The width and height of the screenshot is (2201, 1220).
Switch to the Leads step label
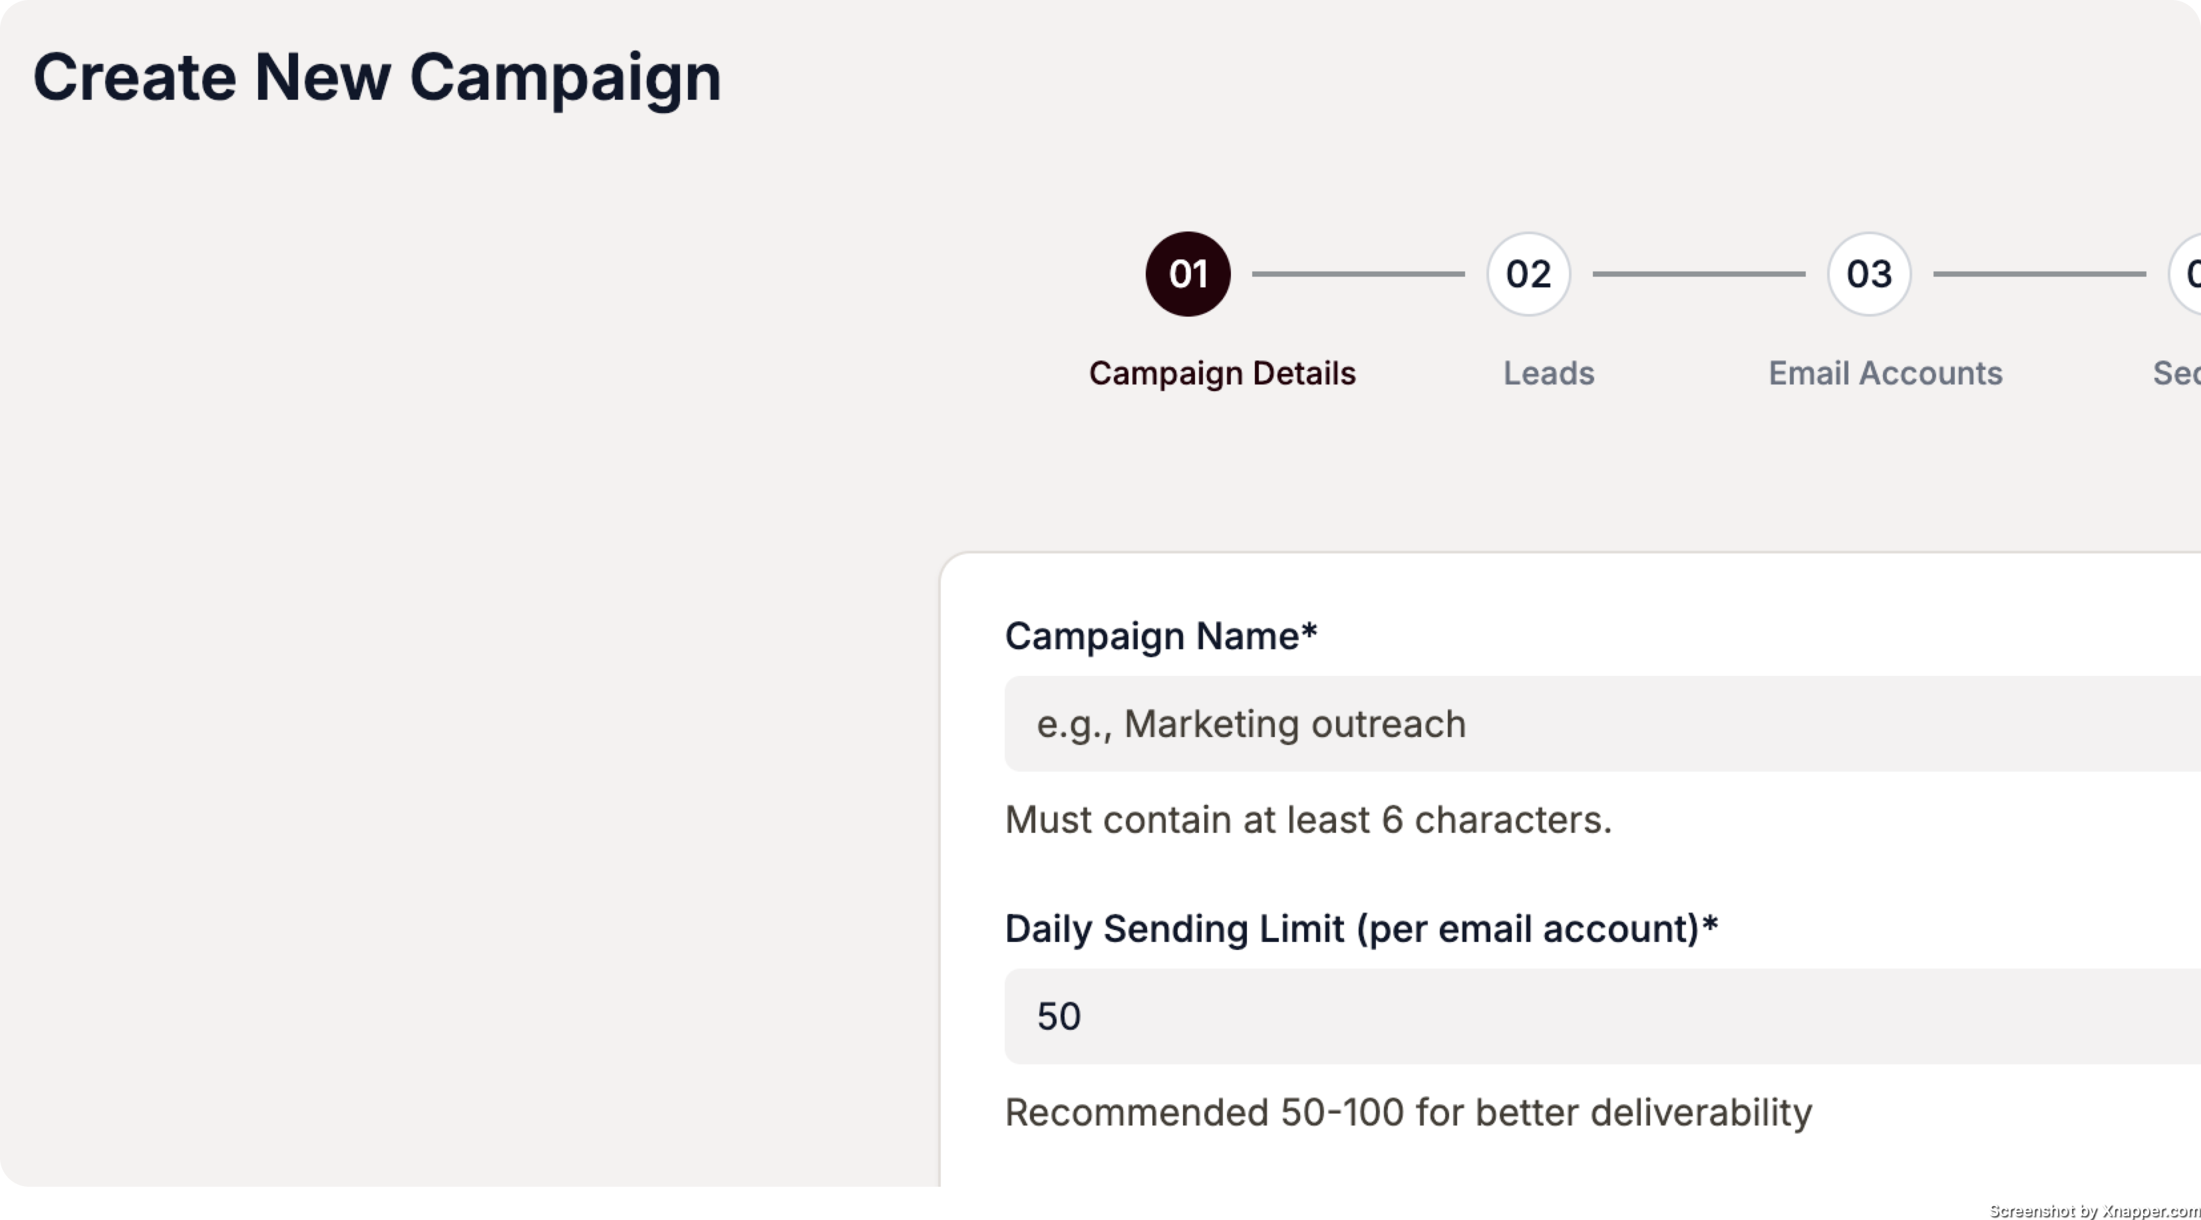click(1548, 373)
